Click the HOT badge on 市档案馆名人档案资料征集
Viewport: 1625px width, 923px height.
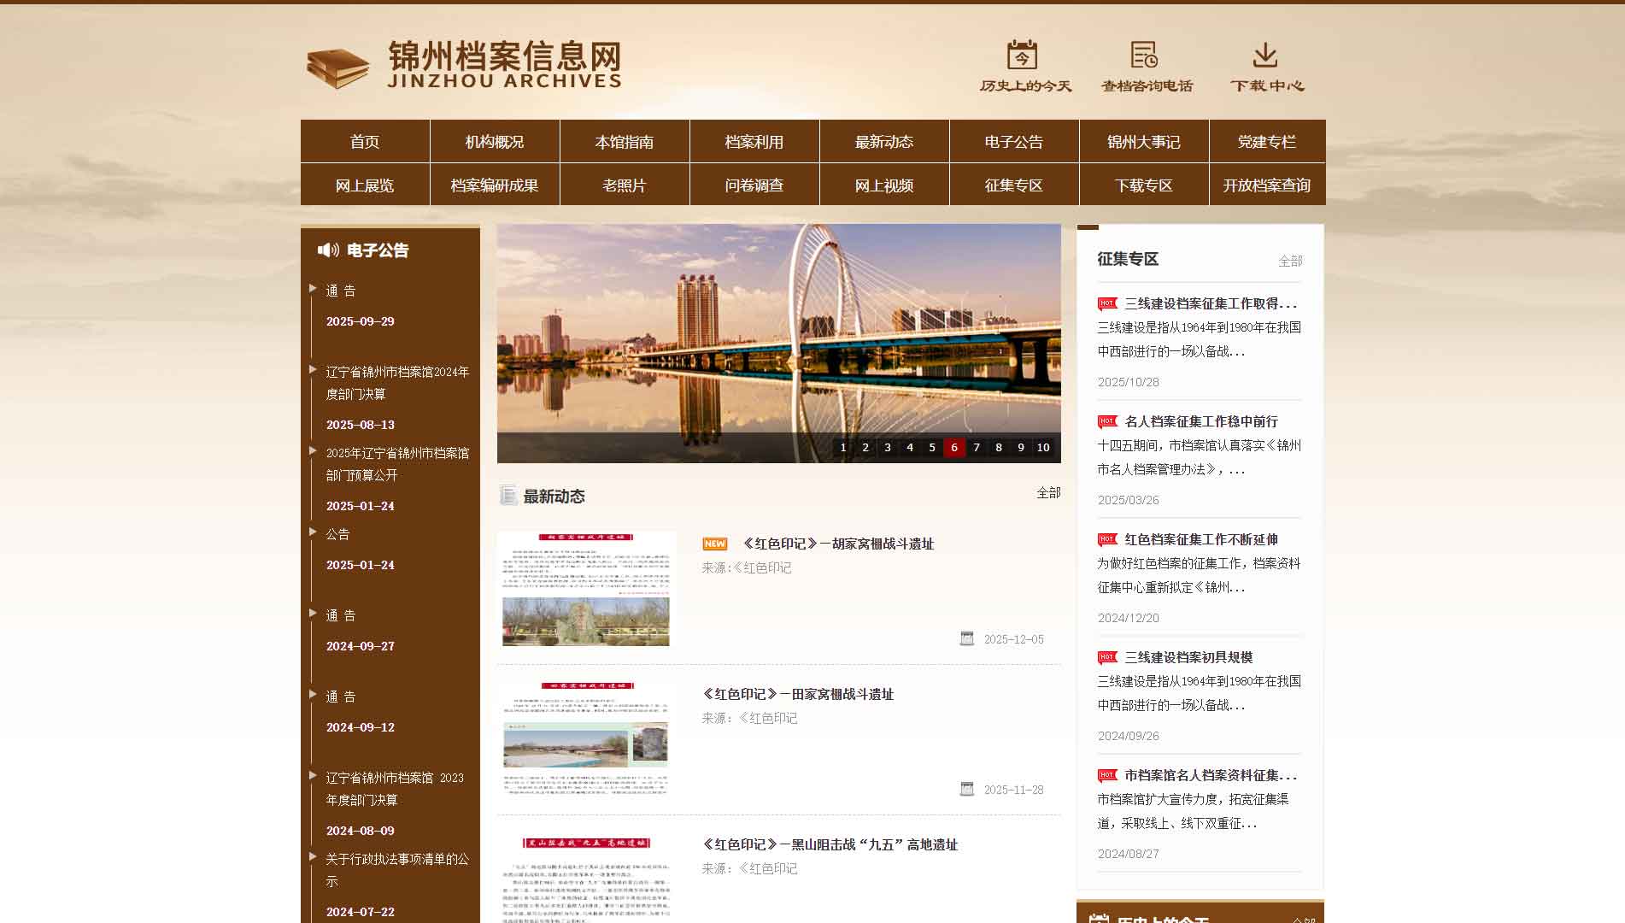[x=1107, y=775]
